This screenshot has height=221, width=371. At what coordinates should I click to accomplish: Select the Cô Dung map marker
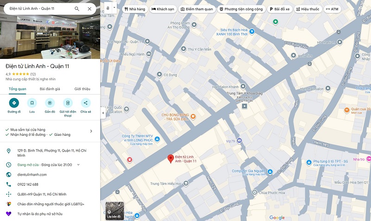[x=160, y=75]
